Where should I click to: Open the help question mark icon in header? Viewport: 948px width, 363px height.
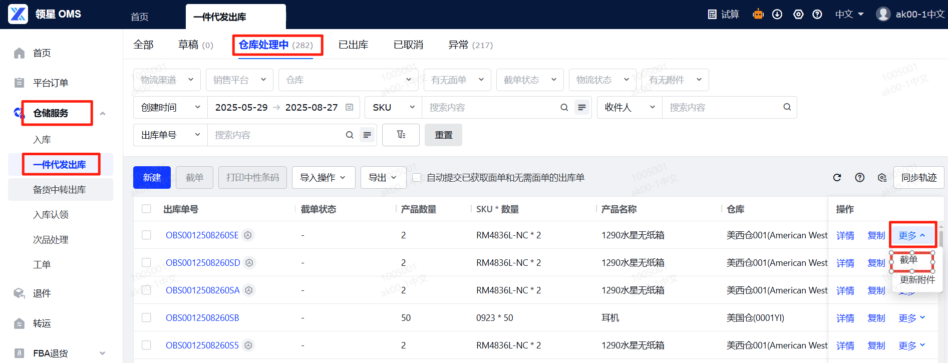pyautogui.click(x=817, y=14)
